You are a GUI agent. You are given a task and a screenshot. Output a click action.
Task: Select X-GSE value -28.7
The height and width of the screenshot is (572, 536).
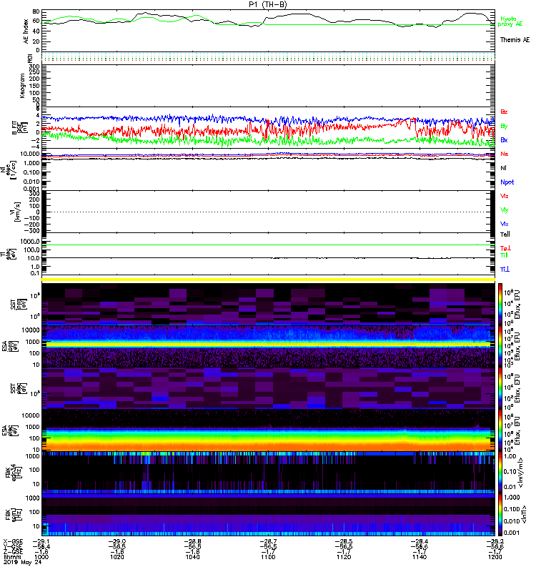(268, 541)
